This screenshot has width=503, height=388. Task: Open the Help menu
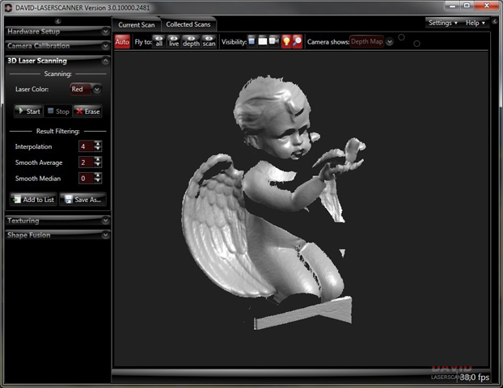[476, 23]
